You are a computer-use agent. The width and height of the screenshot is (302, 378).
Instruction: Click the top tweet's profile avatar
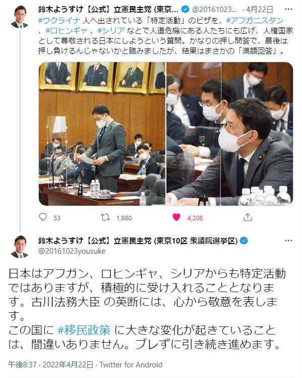20,17
